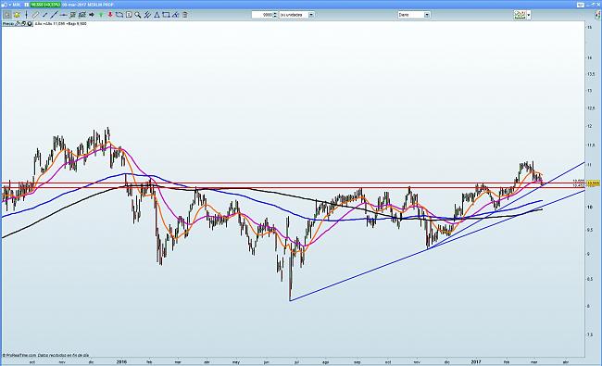This screenshot has width=602, height=366.
Task: Click the tool icon right of the red down arrow
Action: coord(119,15)
